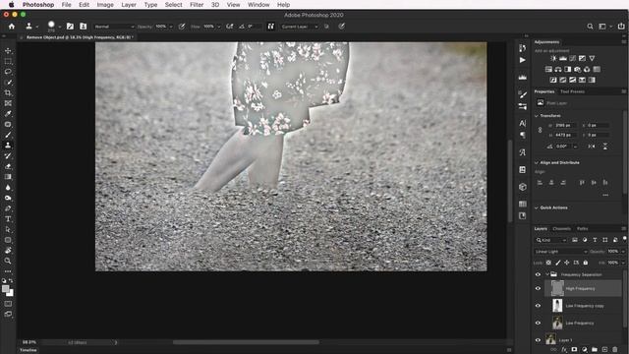Add a Brightness/Contrast adjustment
This screenshot has height=354, width=629.
(x=553, y=59)
